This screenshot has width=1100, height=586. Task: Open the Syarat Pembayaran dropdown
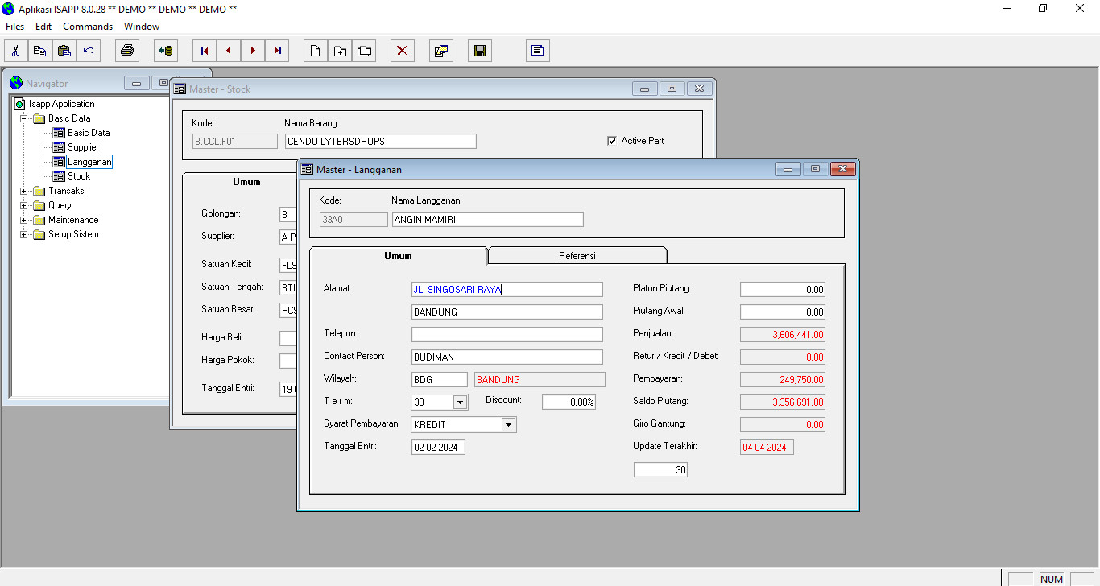pyautogui.click(x=508, y=424)
